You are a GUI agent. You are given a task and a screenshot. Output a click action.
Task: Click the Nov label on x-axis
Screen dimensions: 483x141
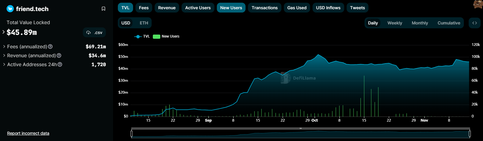click(424, 120)
